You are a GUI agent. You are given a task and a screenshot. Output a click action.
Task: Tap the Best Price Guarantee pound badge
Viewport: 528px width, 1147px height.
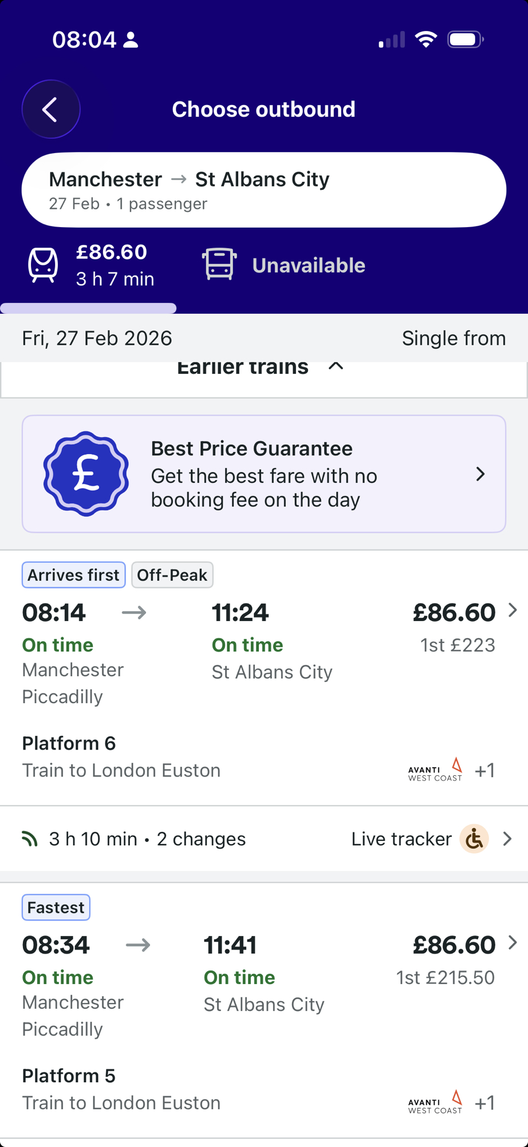(86, 474)
